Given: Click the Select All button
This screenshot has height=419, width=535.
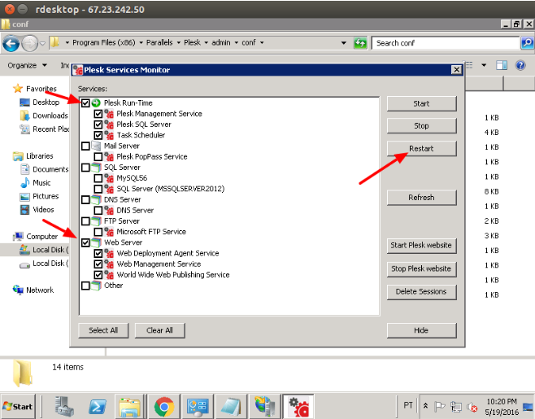Looking at the screenshot, I should tap(103, 330).
